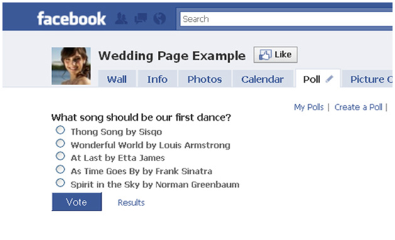
Task: Select Thong Song by Sisqo option
Action: click(60, 130)
